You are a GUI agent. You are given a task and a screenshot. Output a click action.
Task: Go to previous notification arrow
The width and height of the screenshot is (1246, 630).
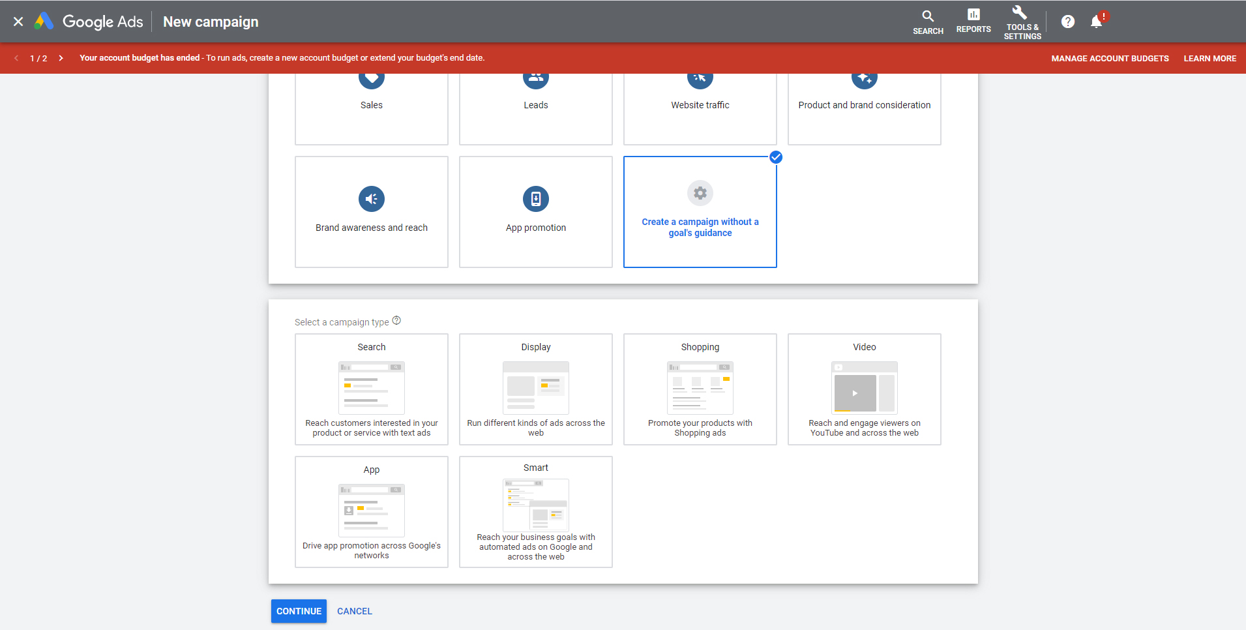click(16, 58)
